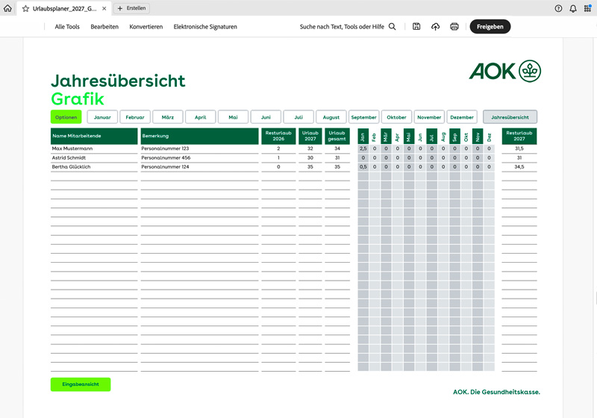
Task: Open the Jahresübersicht view button
Action: [510, 117]
